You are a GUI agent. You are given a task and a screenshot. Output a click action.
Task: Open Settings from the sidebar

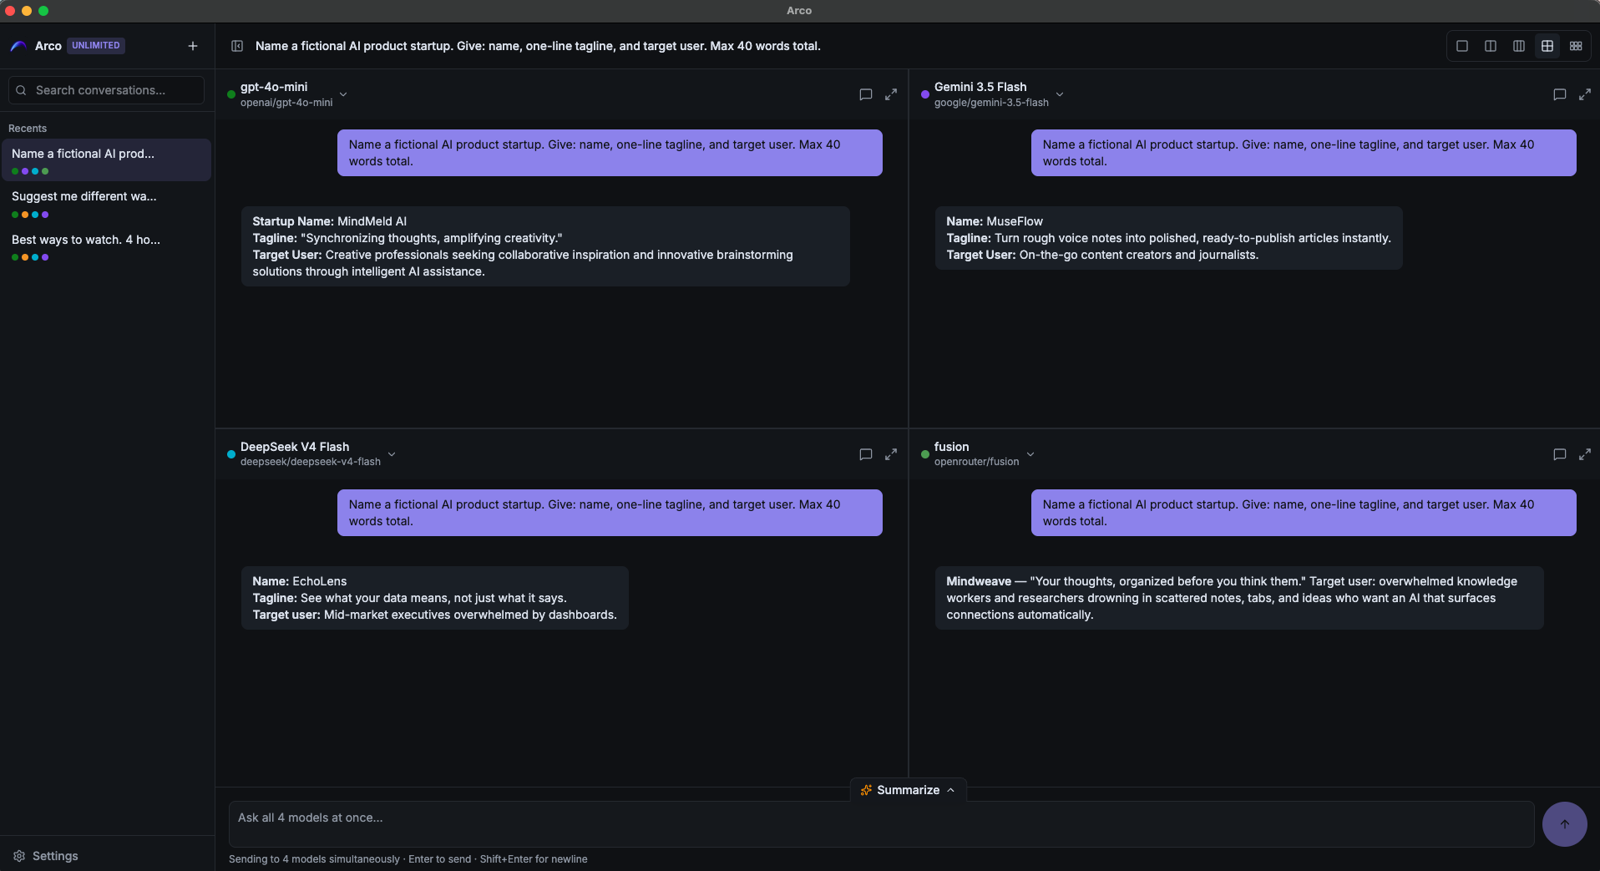pos(46,856)
